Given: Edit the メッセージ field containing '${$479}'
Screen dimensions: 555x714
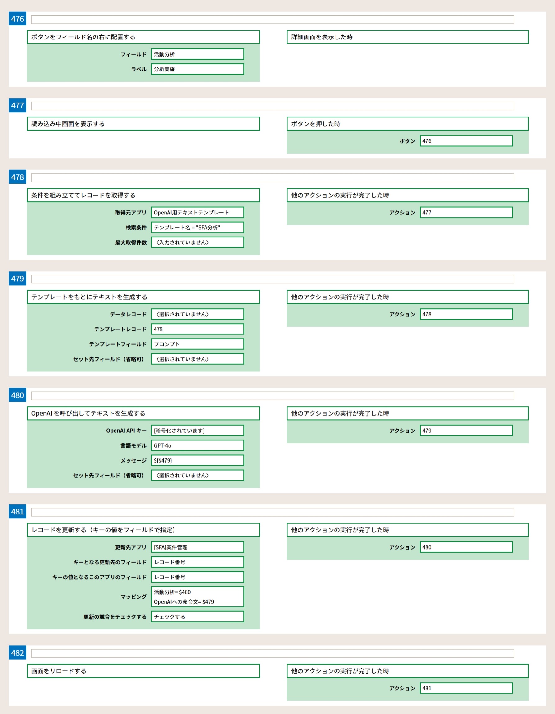Looking at the screenshot, I should (x=197, y=460).
